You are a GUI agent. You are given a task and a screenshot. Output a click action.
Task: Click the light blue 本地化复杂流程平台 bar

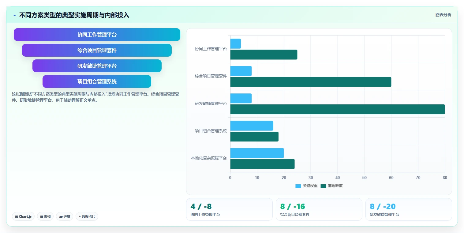257,153
